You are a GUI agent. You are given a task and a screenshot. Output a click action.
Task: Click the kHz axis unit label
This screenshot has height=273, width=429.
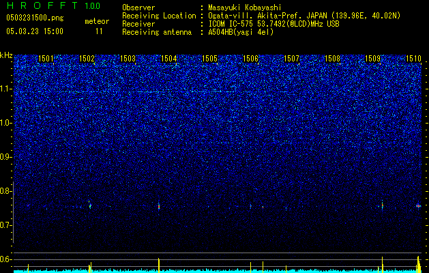coord(6,55)
